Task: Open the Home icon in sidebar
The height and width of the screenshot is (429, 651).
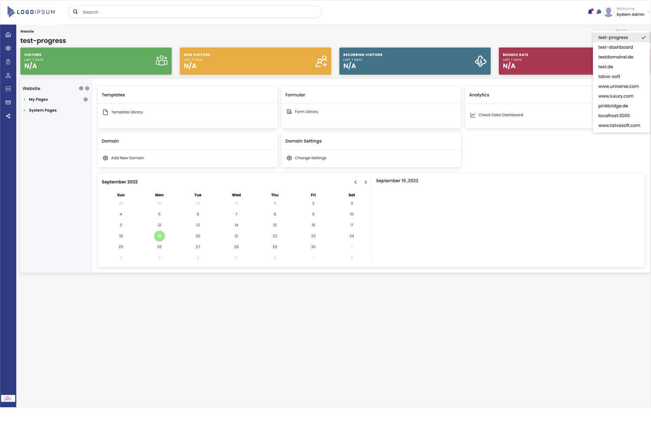Action: 8,35
